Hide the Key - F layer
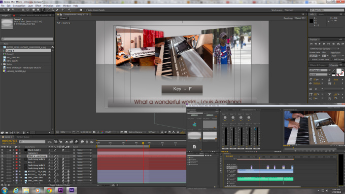The image size is (345, 194). click(2, 163)
